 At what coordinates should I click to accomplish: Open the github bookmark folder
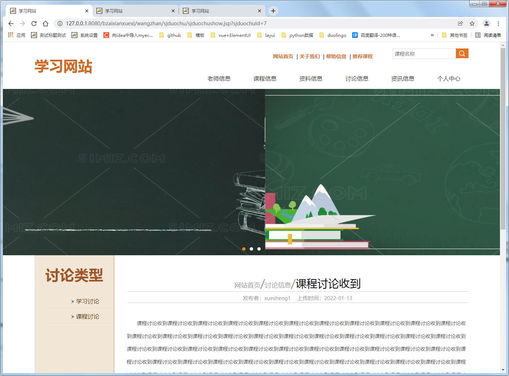(170, 35)
